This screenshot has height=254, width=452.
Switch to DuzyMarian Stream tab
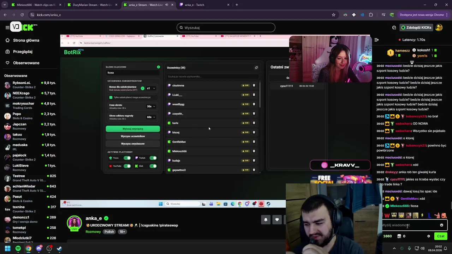point(93,5)
